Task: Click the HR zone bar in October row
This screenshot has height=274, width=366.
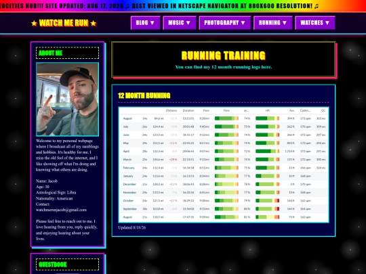Action: pos(268,201)
